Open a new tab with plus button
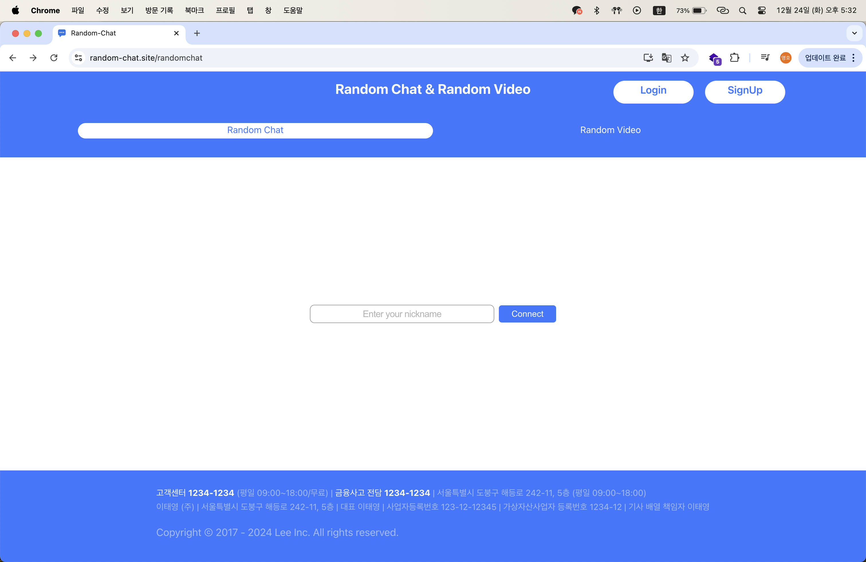The image size is (866, 562). (x=197, y=33)
